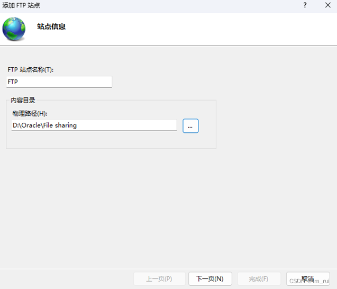Click the 站点信息 heading text
Screen dimensions: 337x289
pyautogui.click(x=51, y=26)
